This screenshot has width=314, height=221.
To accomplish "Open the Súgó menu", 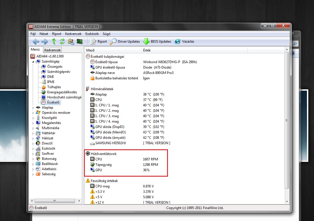I will pyautogui.click(x=106, y=34).
